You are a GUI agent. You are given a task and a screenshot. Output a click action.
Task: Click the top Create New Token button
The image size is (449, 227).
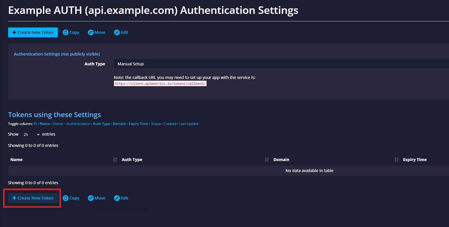[x=33, y=32]
